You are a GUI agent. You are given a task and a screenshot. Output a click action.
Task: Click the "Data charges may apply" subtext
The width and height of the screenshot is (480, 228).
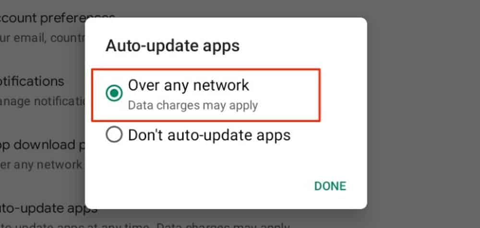(193, 106)
